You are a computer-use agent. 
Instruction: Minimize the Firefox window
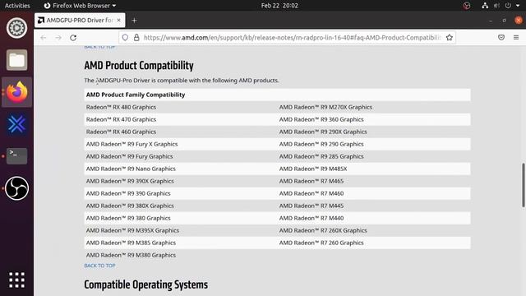coord(491,21)
